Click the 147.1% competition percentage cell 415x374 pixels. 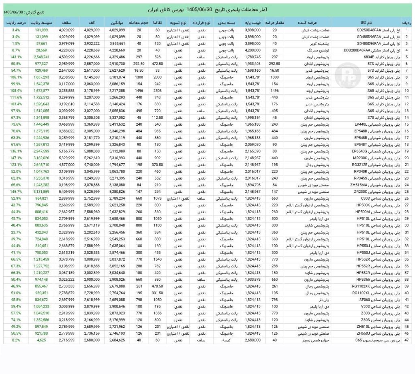(16, 158)
